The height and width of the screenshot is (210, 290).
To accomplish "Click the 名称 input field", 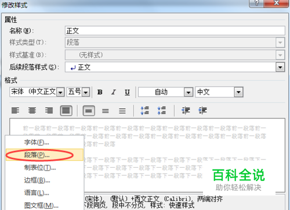I will (175, 31).
